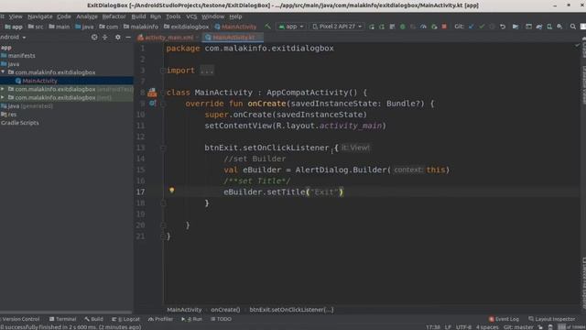Open the VCS menu
Screen dimensions: 586x330
point(191,16)
